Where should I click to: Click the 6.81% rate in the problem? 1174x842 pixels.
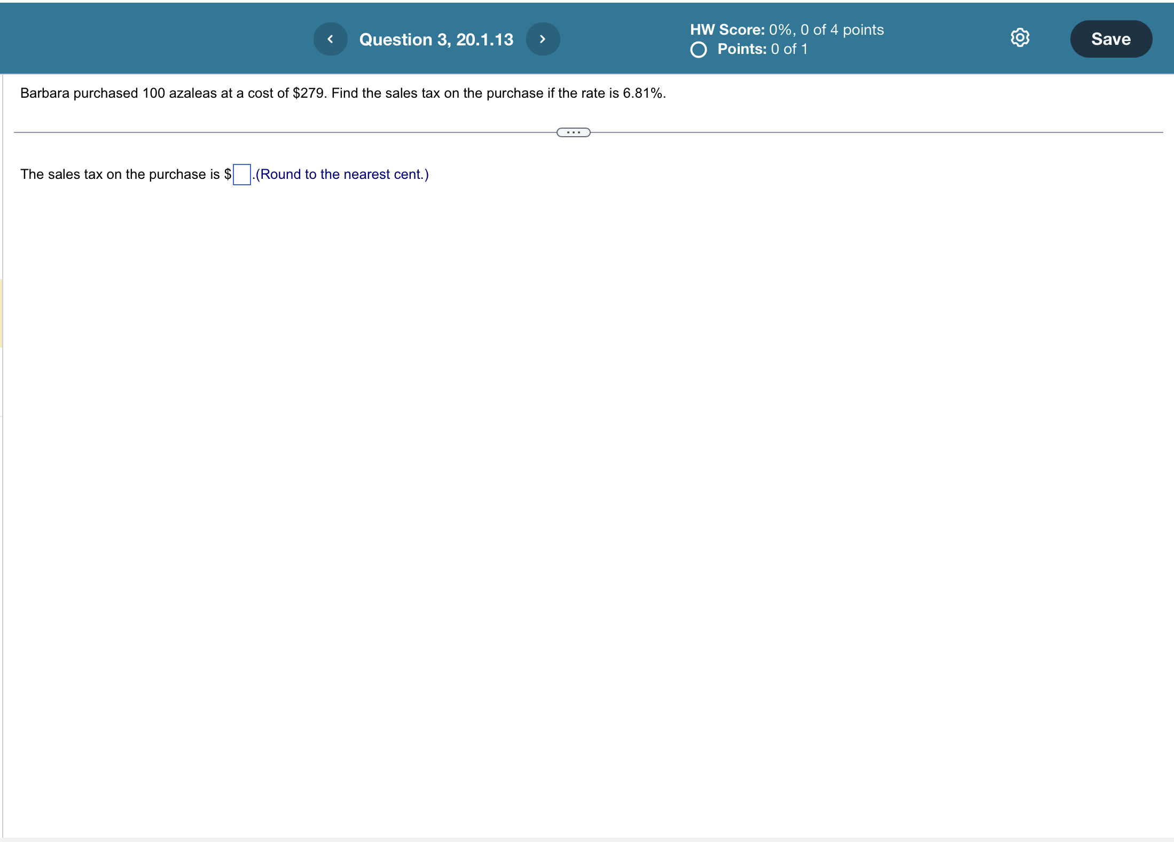point(643,93)
